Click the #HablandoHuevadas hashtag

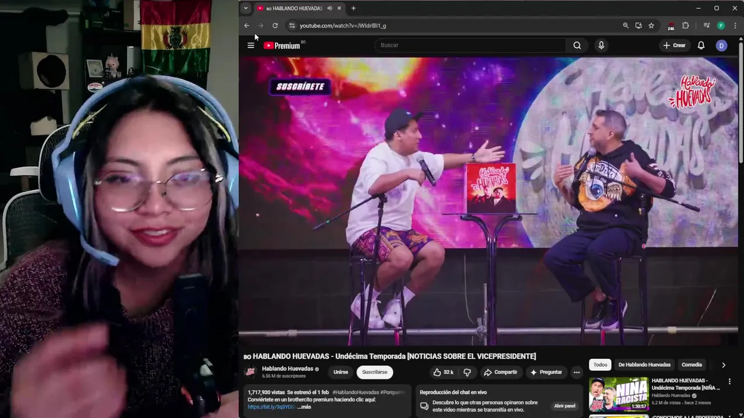click(355, 392)
